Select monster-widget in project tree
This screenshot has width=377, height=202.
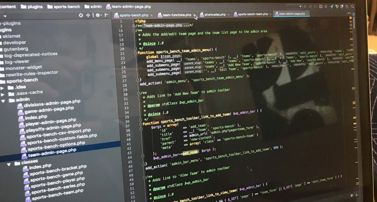pos(24,68)
